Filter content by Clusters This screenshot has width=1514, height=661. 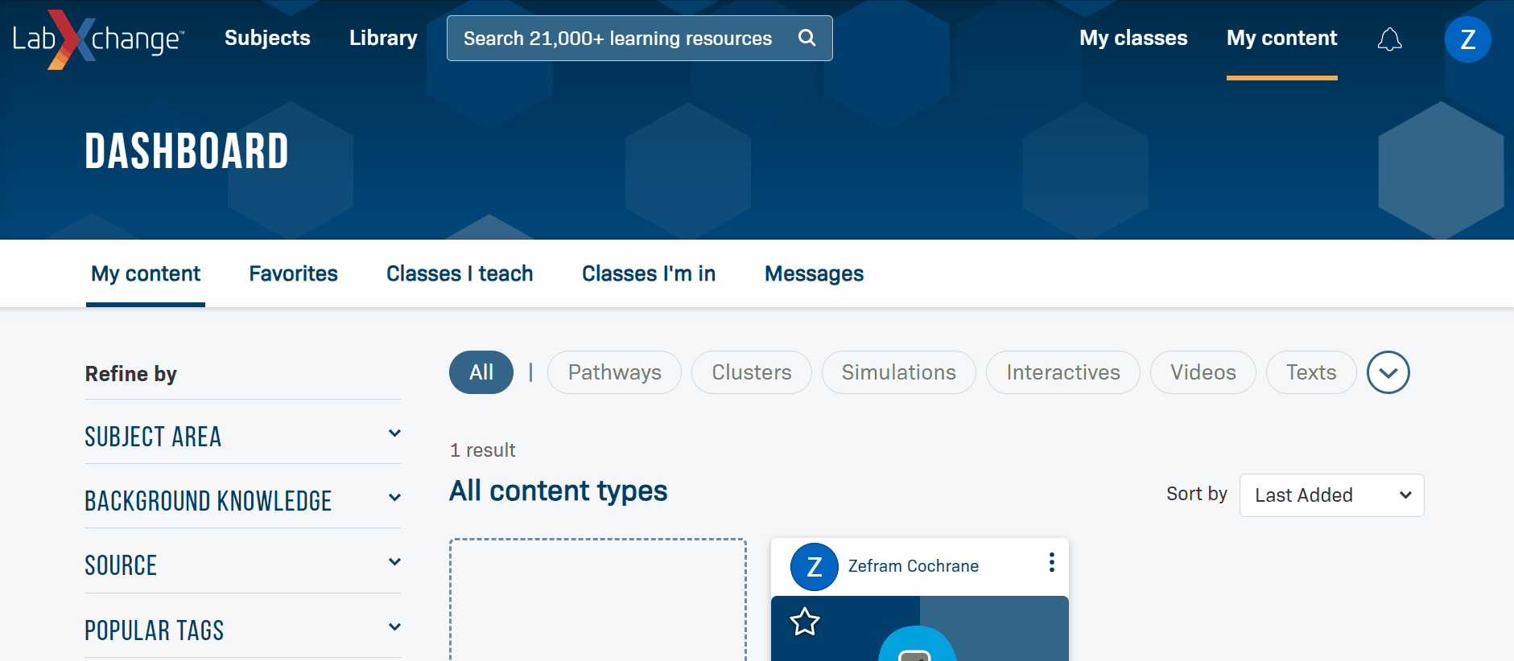pos(751,372)
